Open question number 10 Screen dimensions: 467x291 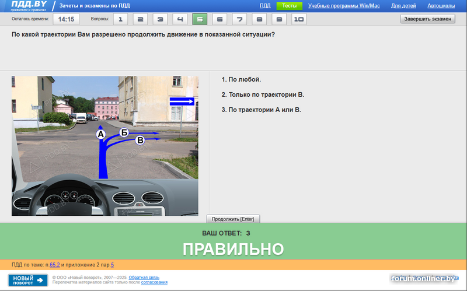[x=298, y=19]
